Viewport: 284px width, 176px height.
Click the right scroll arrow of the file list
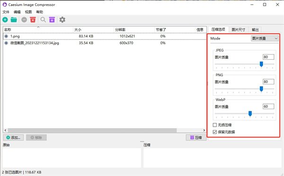pos(204,130)
